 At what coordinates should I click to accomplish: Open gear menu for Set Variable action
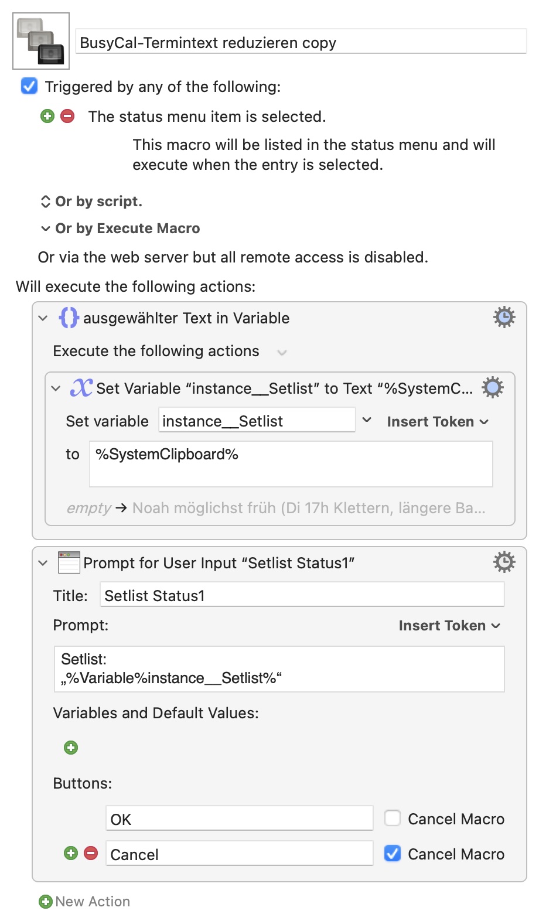tap(492, 387)
